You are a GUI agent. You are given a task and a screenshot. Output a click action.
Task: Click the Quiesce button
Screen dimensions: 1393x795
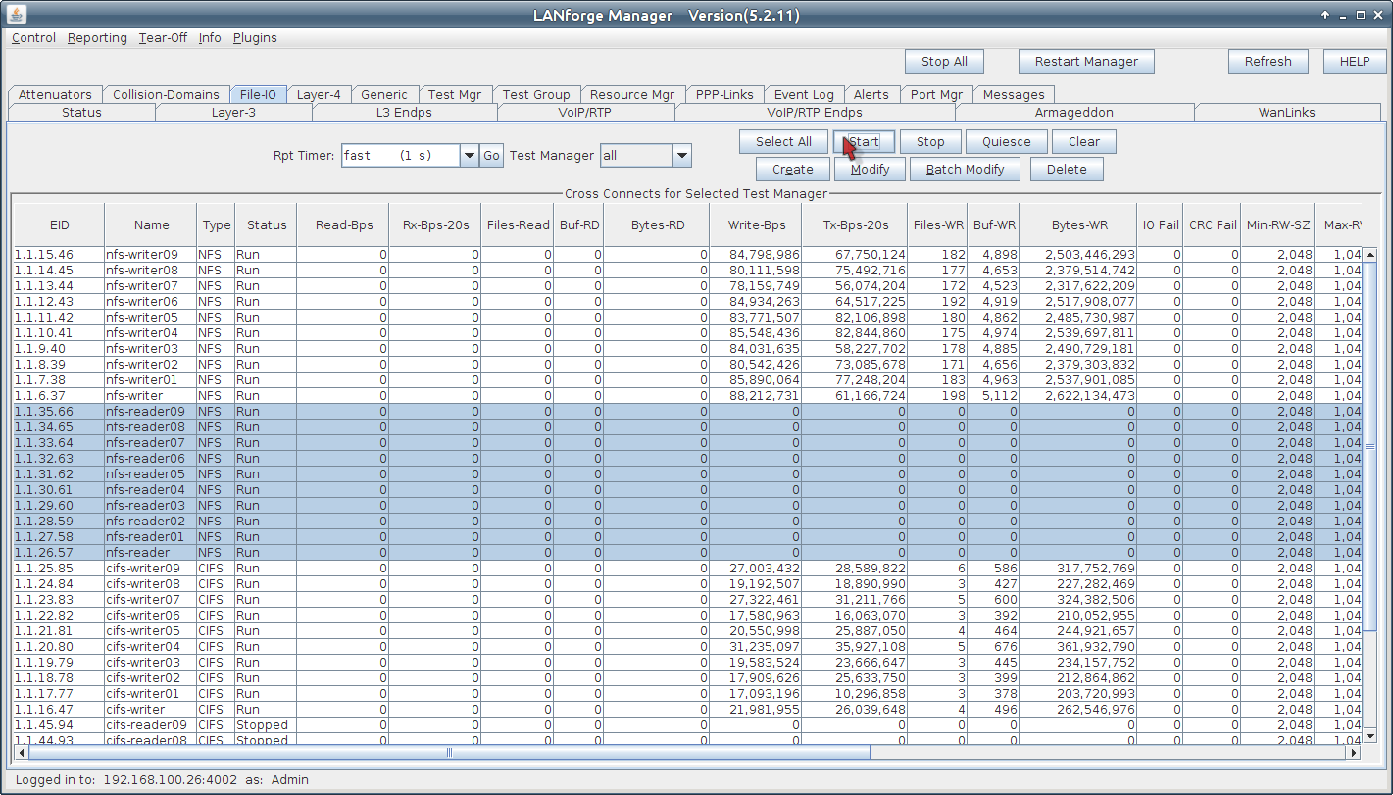click(1006, 141)
